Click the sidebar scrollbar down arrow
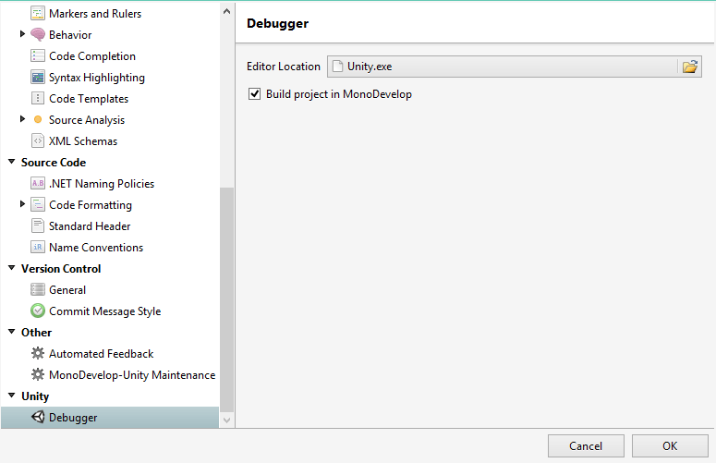This screenshot has height=463, width=716. (227, 420)
